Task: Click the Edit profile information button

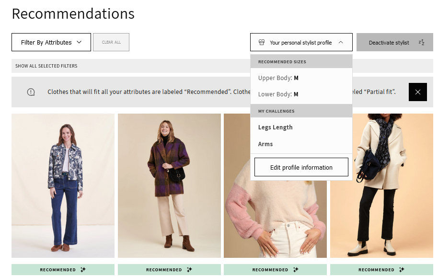Action: click(301, 167)
